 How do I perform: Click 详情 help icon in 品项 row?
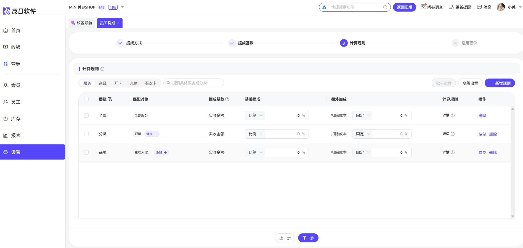tap(453, 152)
